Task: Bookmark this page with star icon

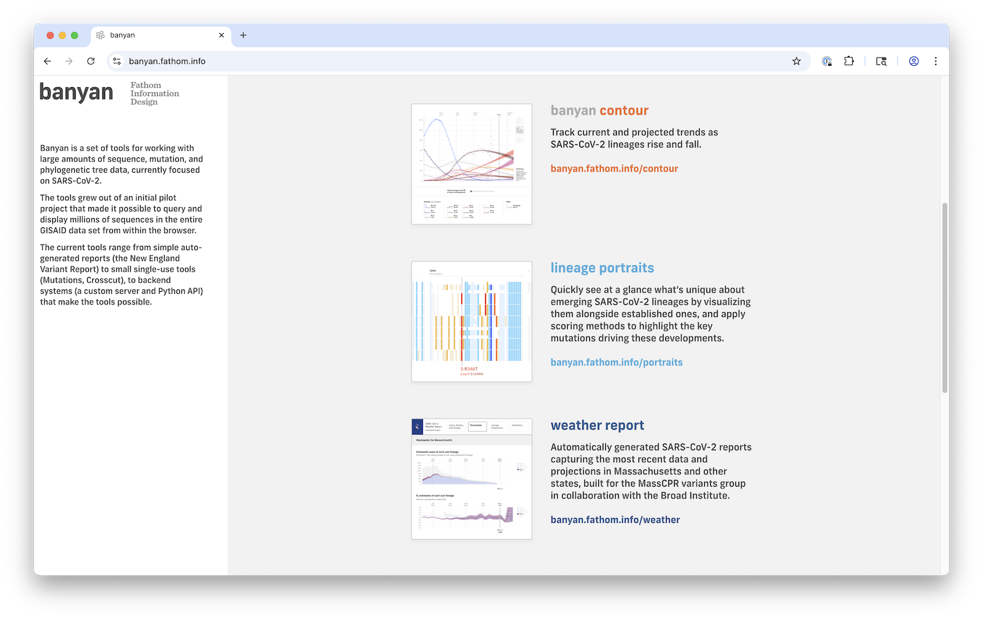Action: pyautogui.click(x=796, y=61)
